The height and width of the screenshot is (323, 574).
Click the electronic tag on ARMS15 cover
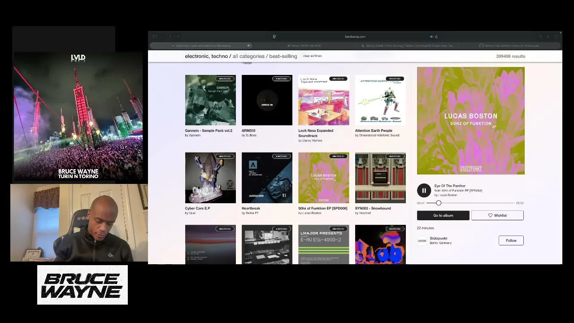tap(281, 79)
